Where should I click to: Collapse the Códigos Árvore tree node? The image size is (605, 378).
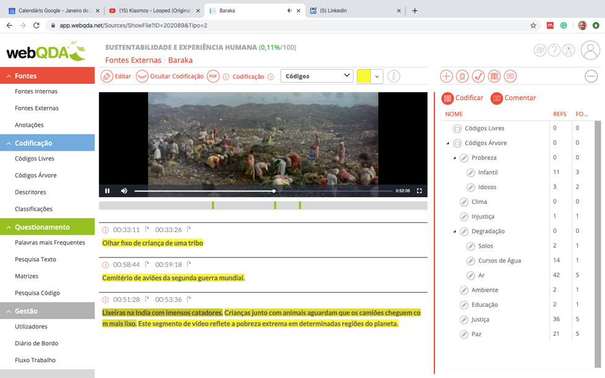[x=448, y=143]
